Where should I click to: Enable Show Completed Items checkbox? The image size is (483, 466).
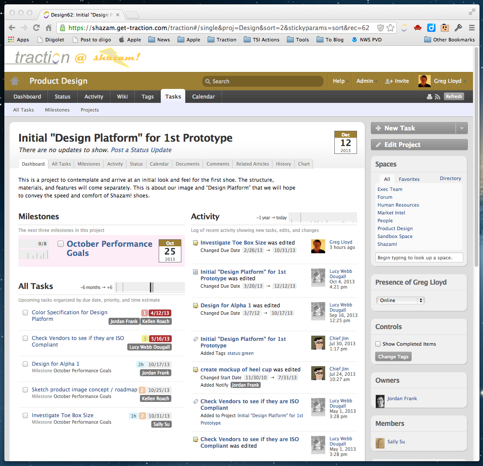tap(378, 344)
